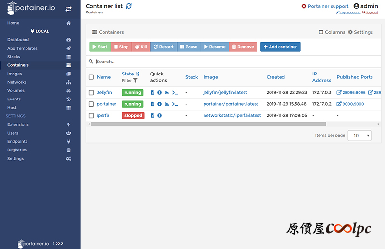Click the Pause button
This screenshot has height=249, width=385.
coord(189,47)
